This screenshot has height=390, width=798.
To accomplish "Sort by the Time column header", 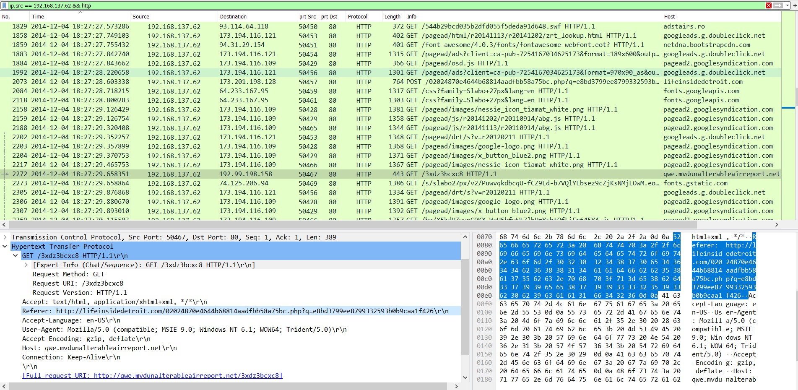I will pos(80,17).
